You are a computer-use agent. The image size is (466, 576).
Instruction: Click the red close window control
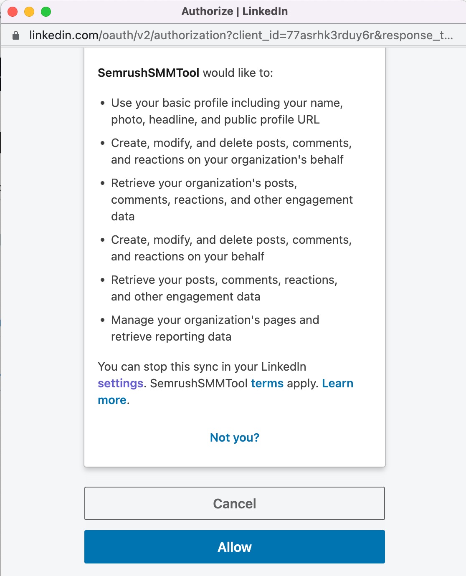pos(13,11)
